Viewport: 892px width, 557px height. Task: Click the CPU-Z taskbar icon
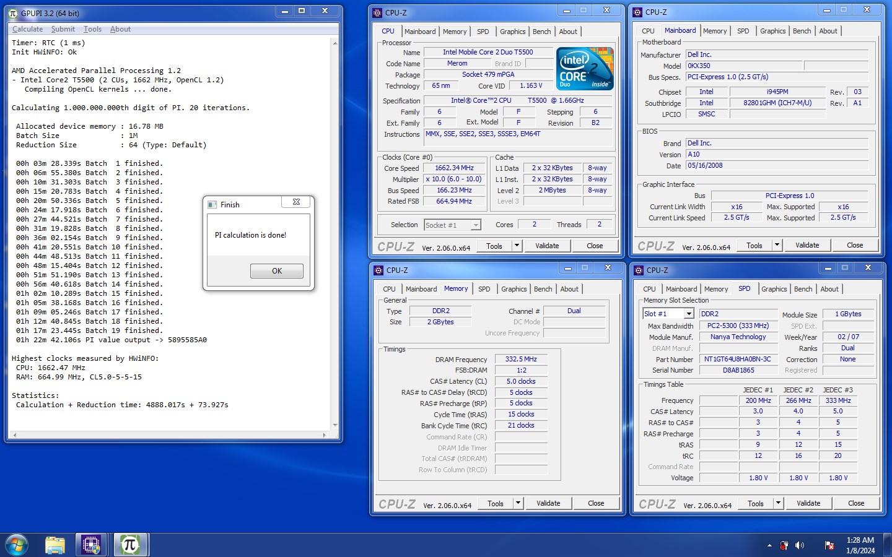click(92, 545)
